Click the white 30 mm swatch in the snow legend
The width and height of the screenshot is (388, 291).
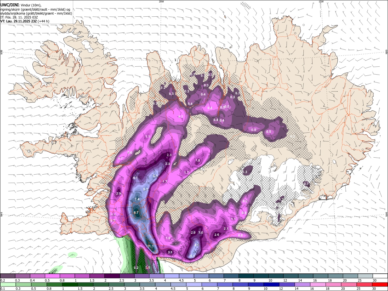point(380,276)
